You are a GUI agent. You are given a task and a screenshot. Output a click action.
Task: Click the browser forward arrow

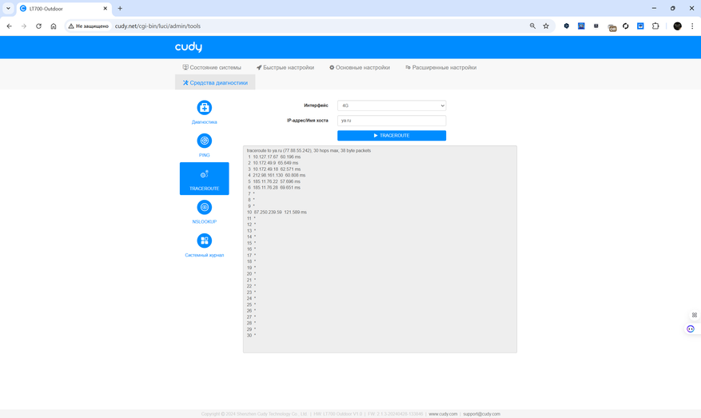[24, 26]
